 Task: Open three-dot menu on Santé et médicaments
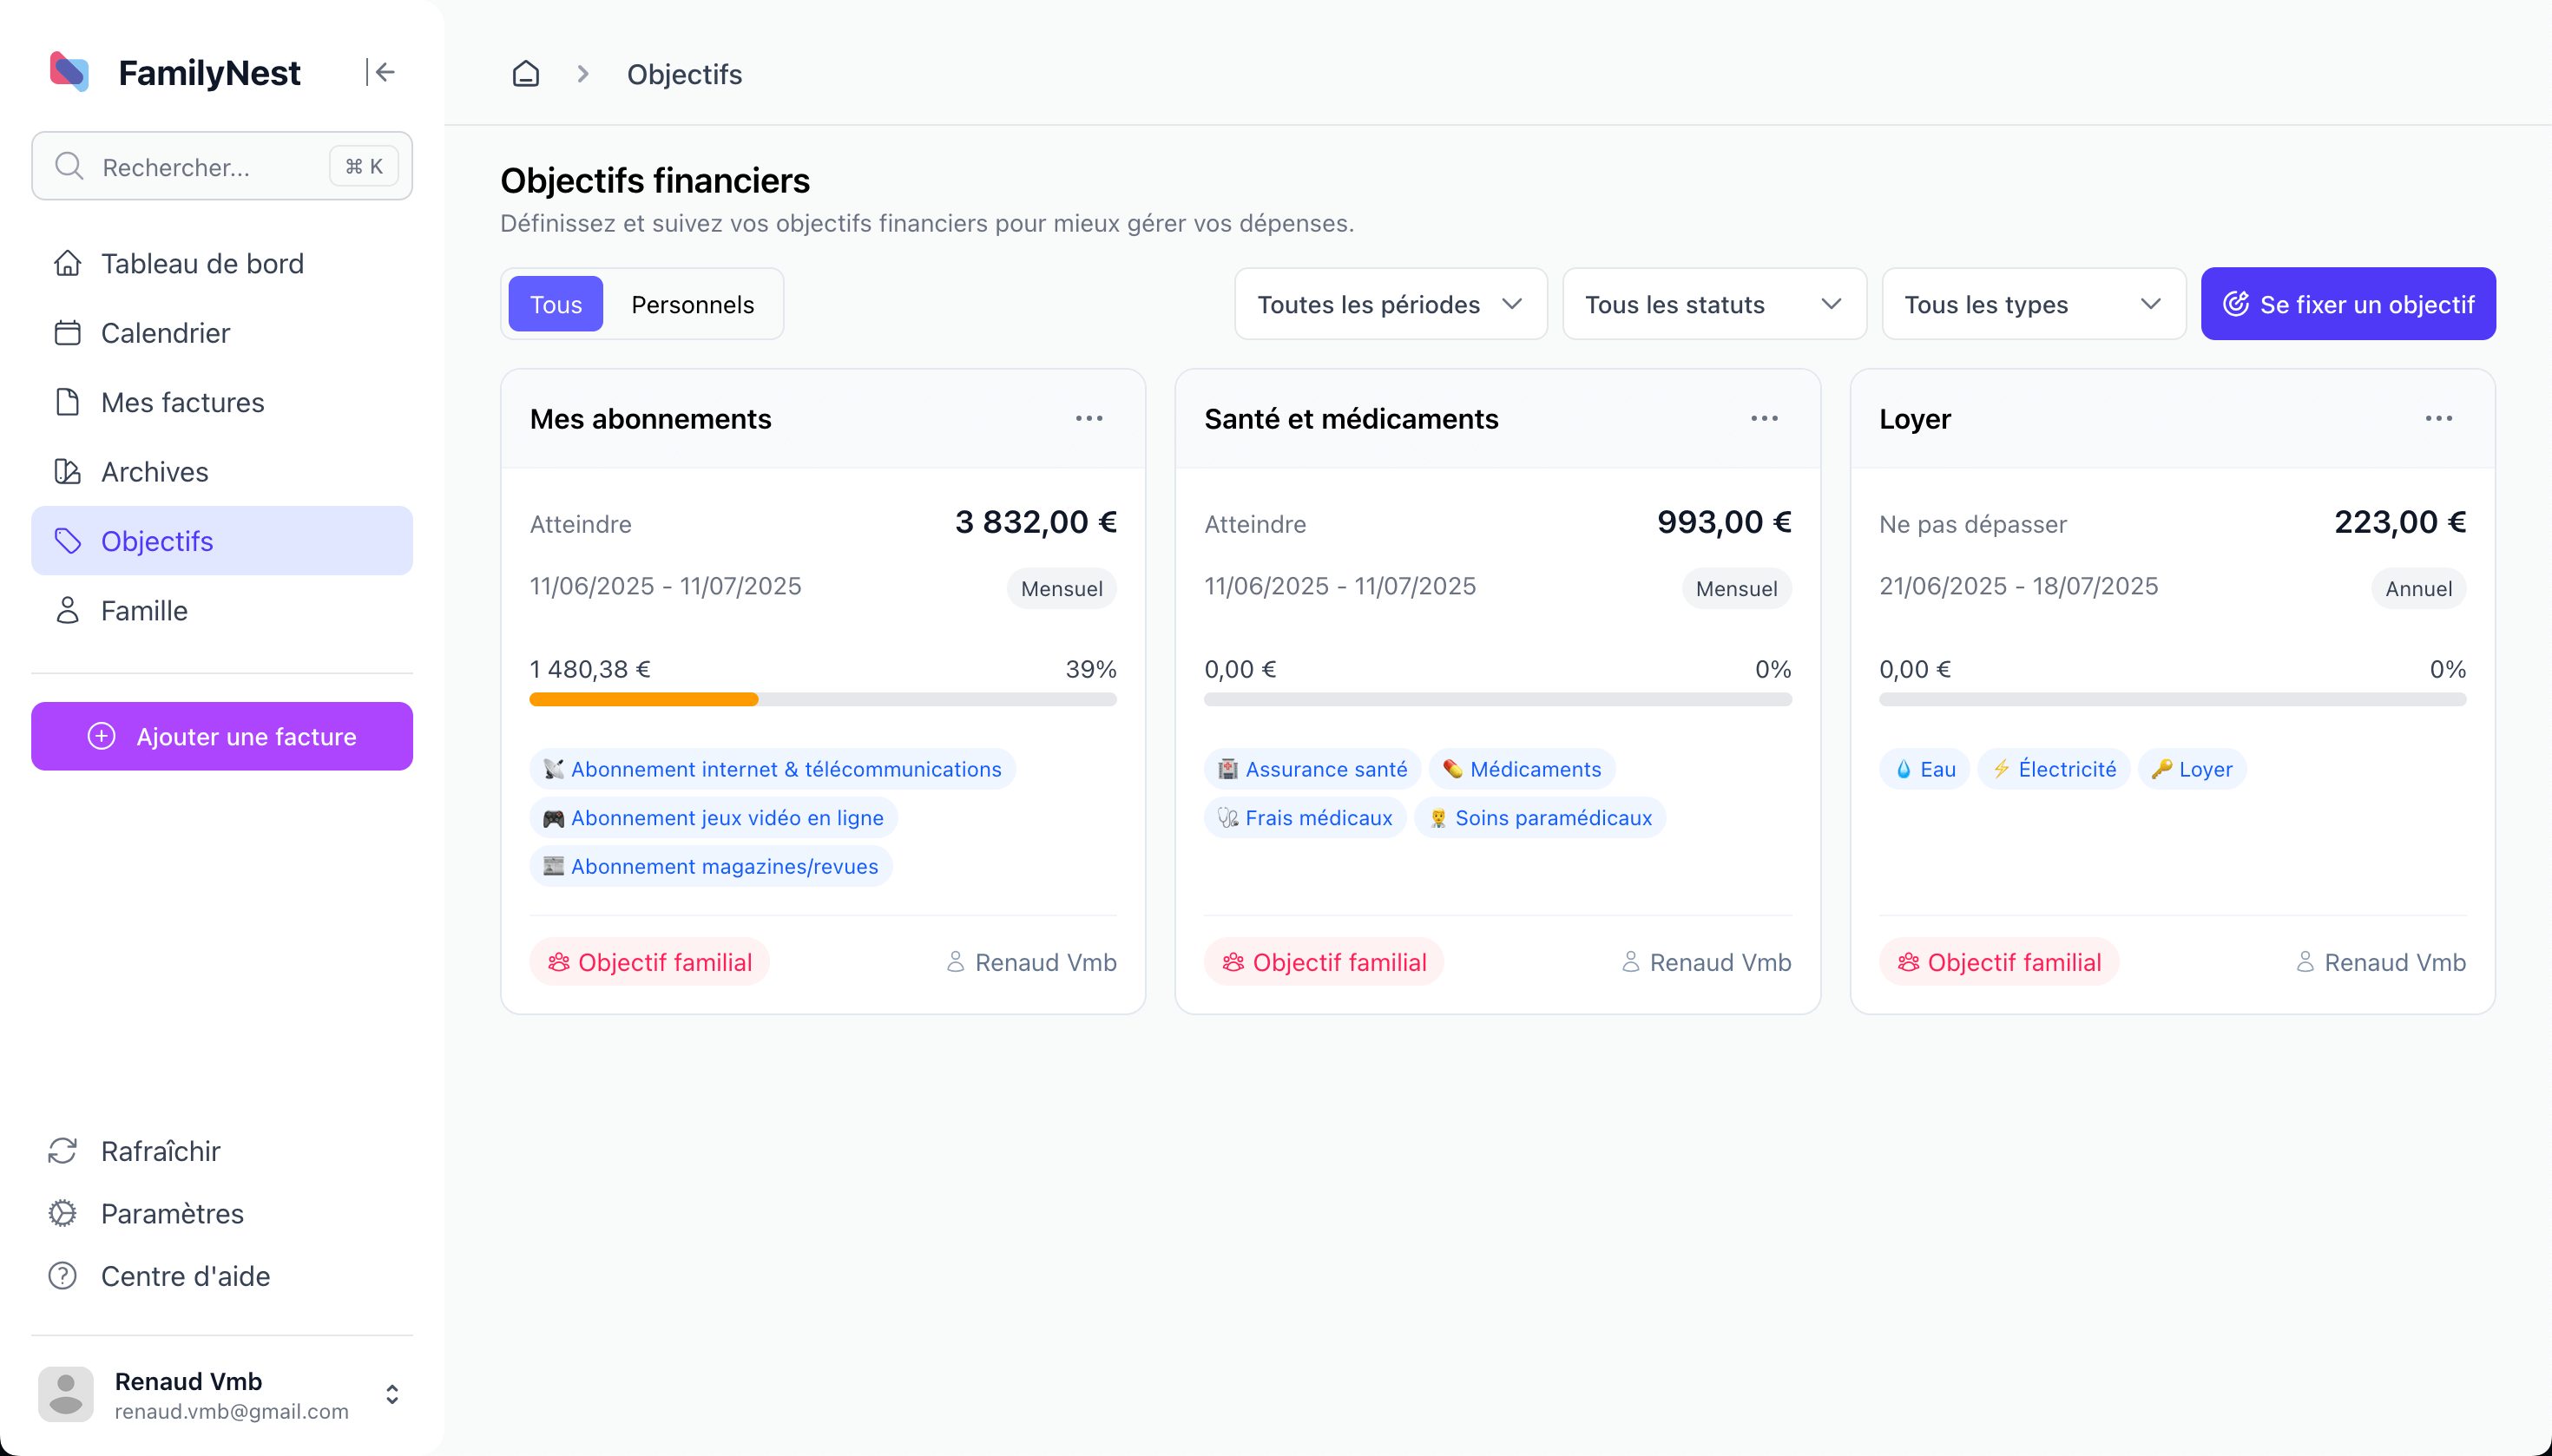click(x=1764, y=418)
